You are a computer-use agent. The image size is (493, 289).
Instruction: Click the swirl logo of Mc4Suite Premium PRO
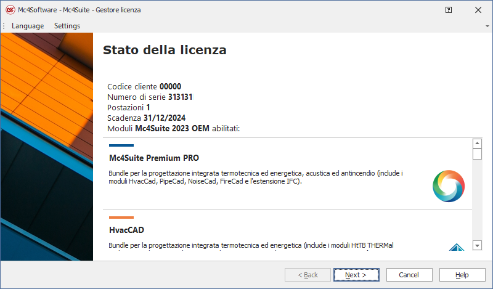pyautogui.click(x=448, y=185)
